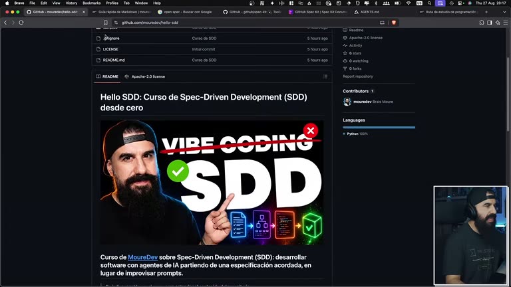511x287 pixels.
Task: Open the README.md file
Action: pos(114,60)
